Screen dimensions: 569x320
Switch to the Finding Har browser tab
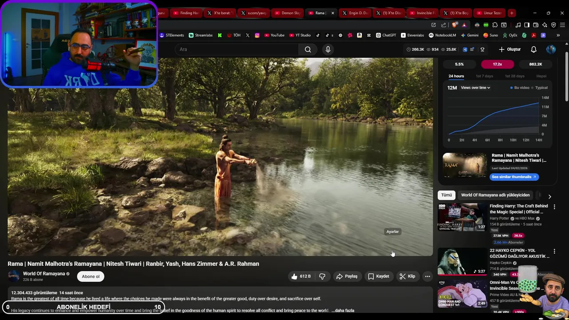coord(186,13)
